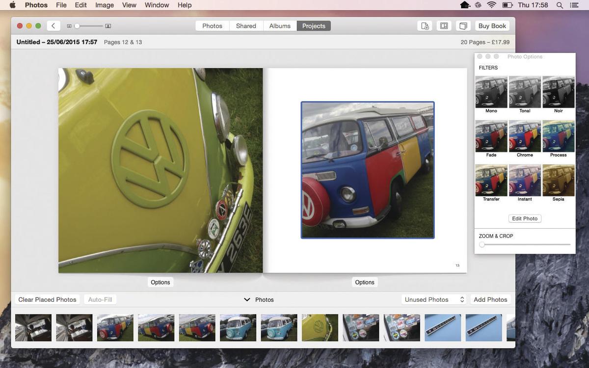Click the 20 Pages – £17.99 price text
Viewport: 589px width, 368px height.
click(x=485, y=42)
